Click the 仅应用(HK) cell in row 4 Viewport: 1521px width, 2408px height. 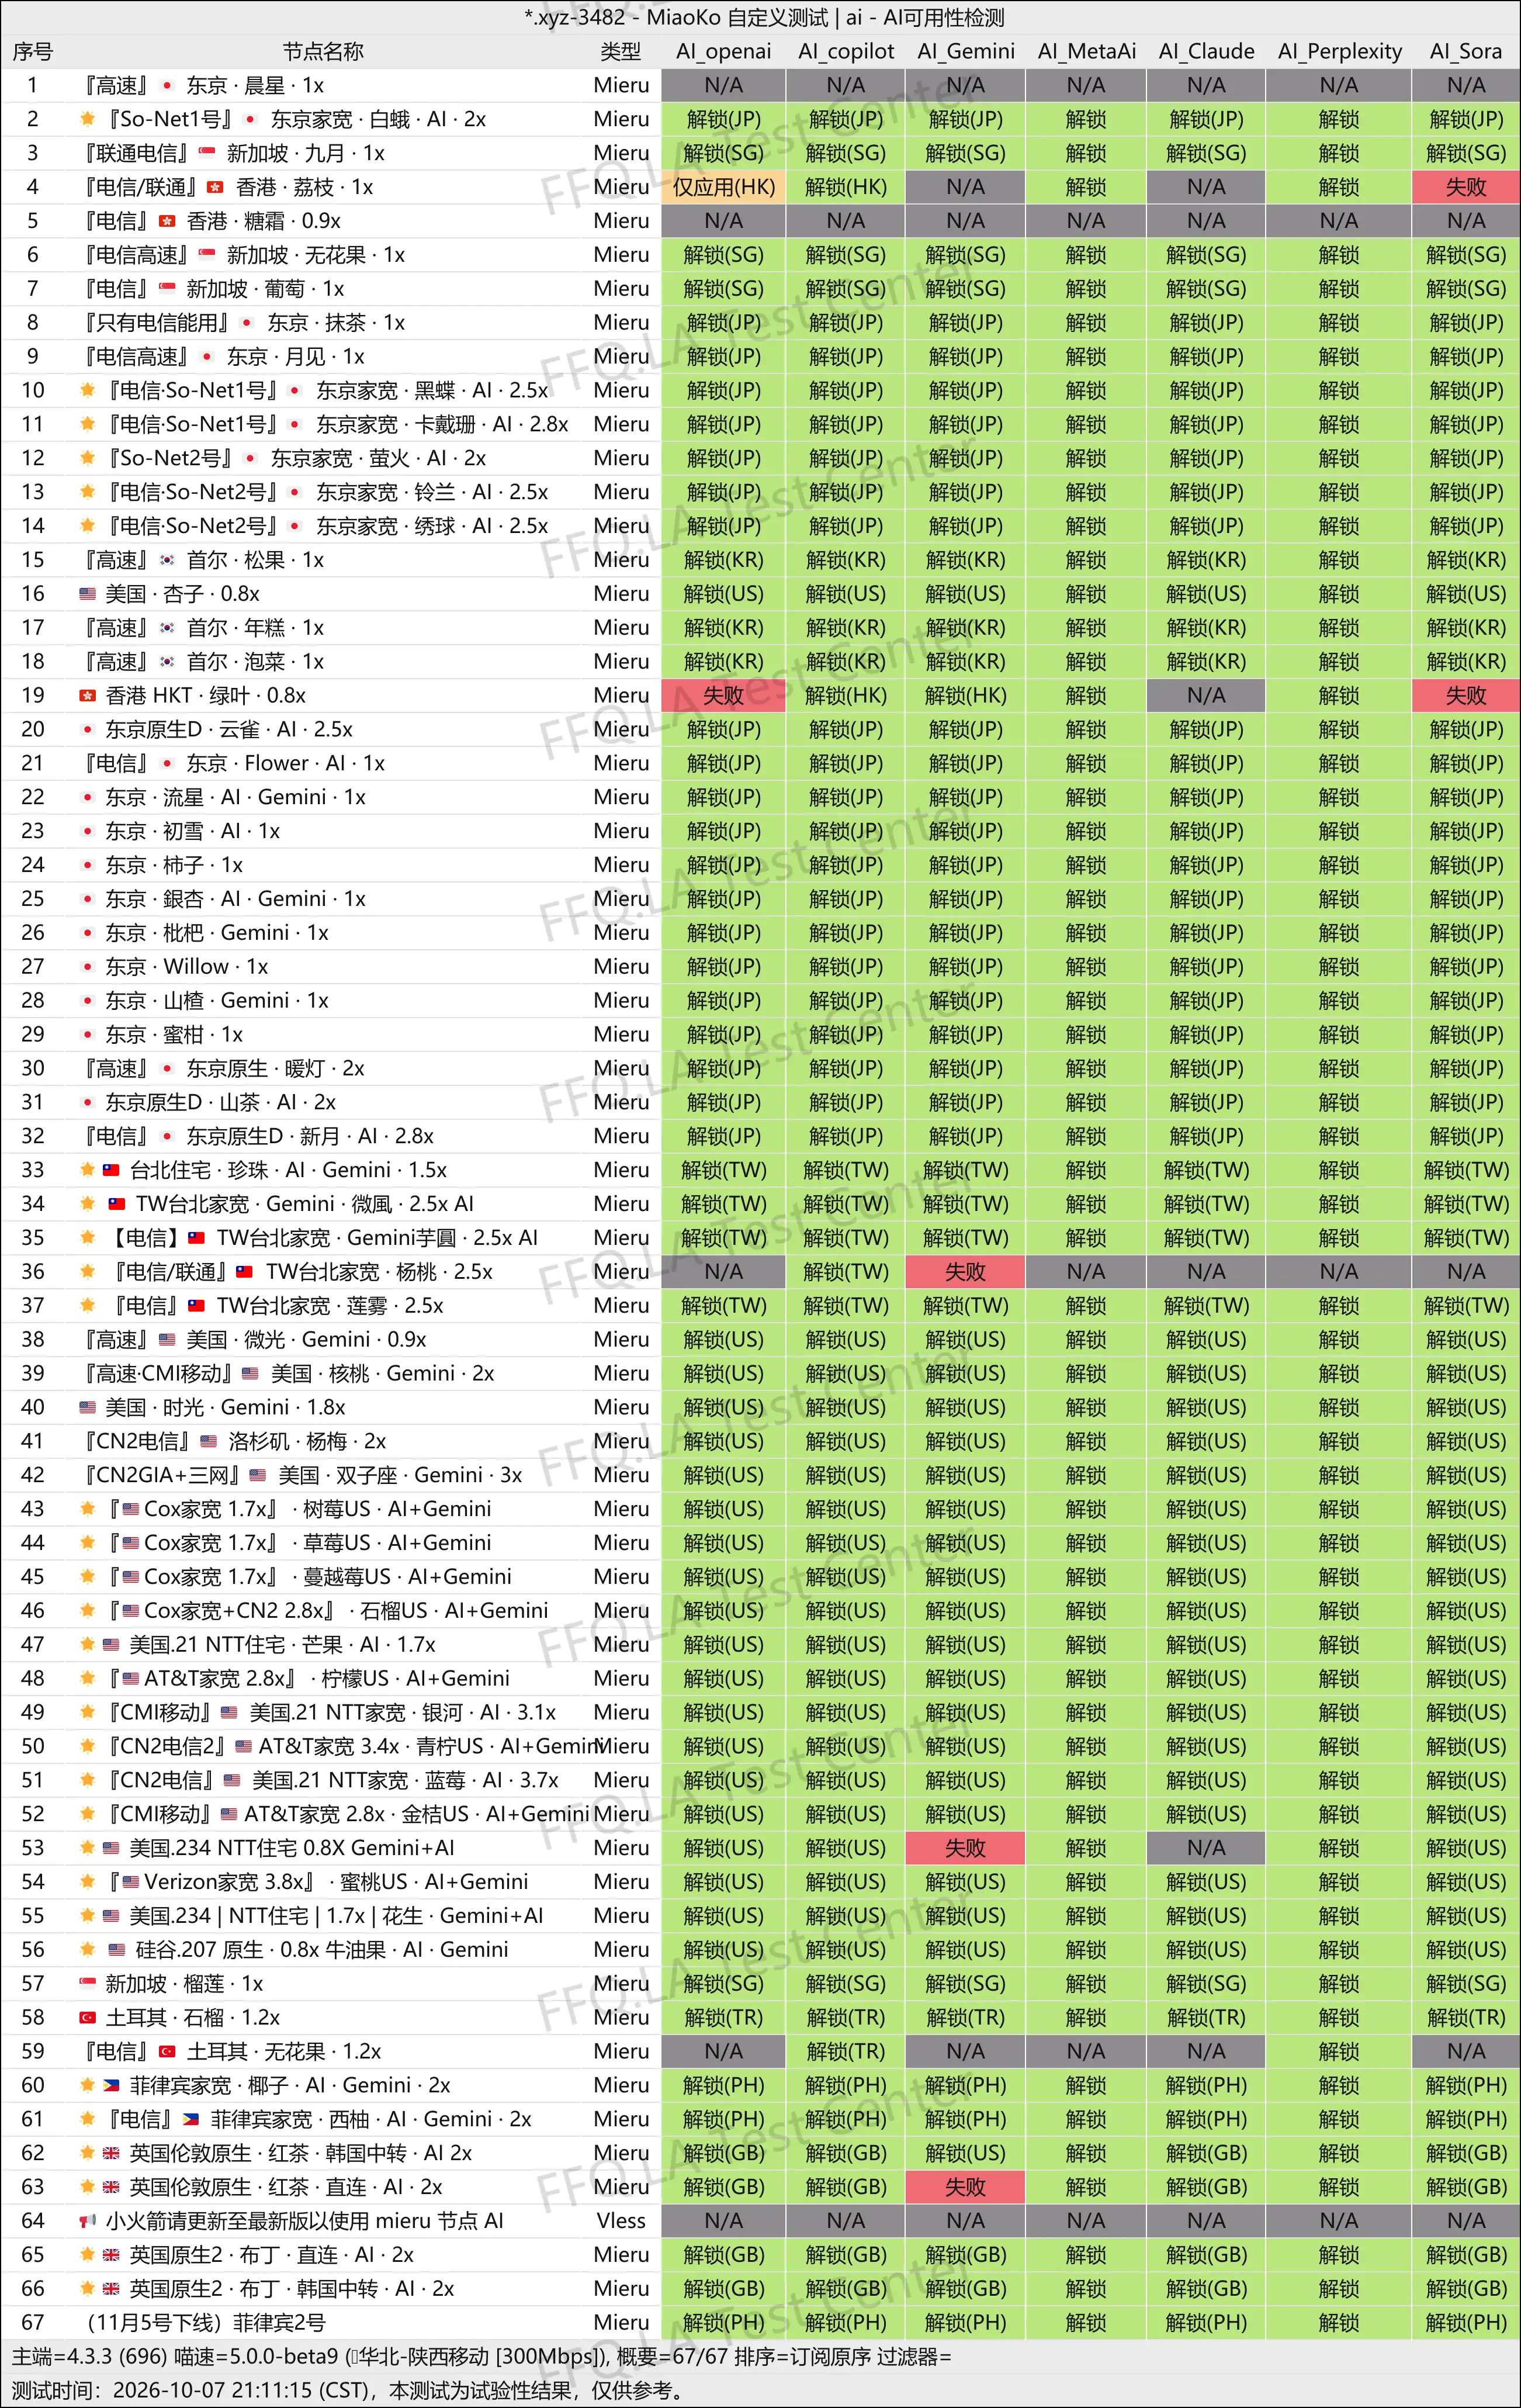pos(724,187)
